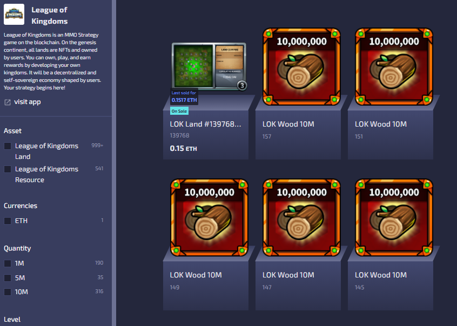Check League of Kingdoms Resource asset filter
Screen dimensions: 457x326
pyautogui.click(x=8, y=169)
